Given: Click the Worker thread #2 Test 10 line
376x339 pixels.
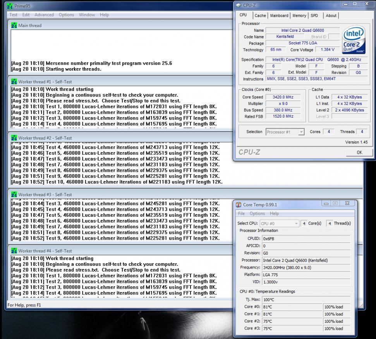Looking at the screenshot, I should pyautogui.click(x=117, y=182).
